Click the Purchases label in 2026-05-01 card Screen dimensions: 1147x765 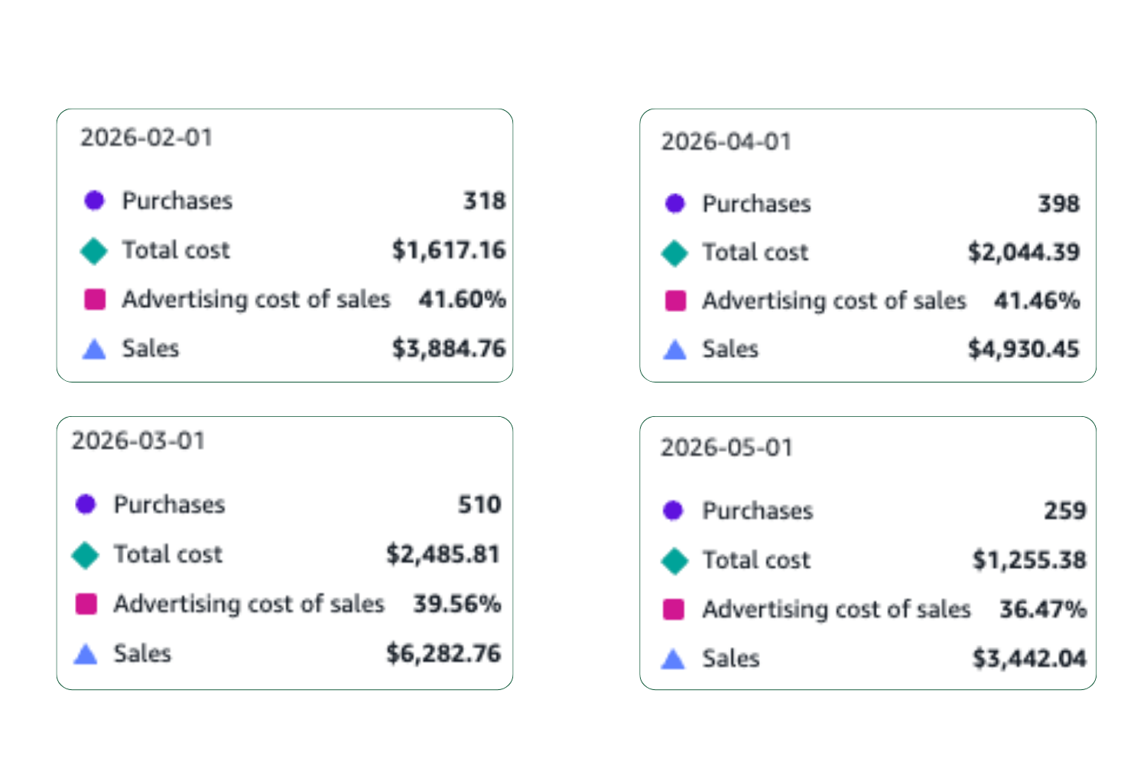coord(758,510)
